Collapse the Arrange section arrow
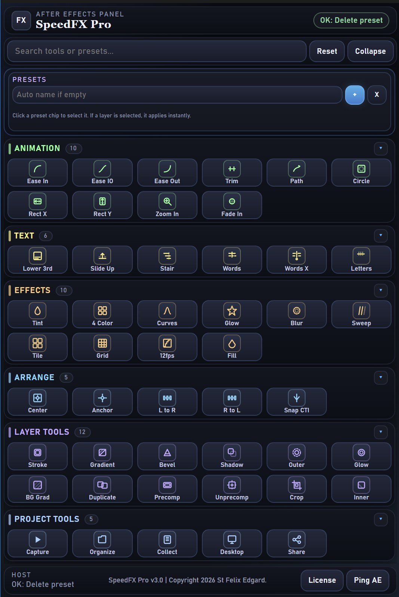 click(381, 378)
